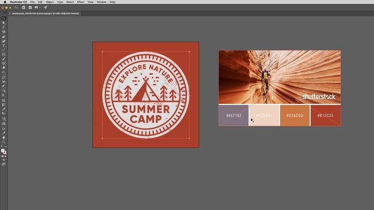Image resolution: width=374 pixels, height=210 pixels.
Task: Open the Apple menu
Action: [x=5, y=2]
